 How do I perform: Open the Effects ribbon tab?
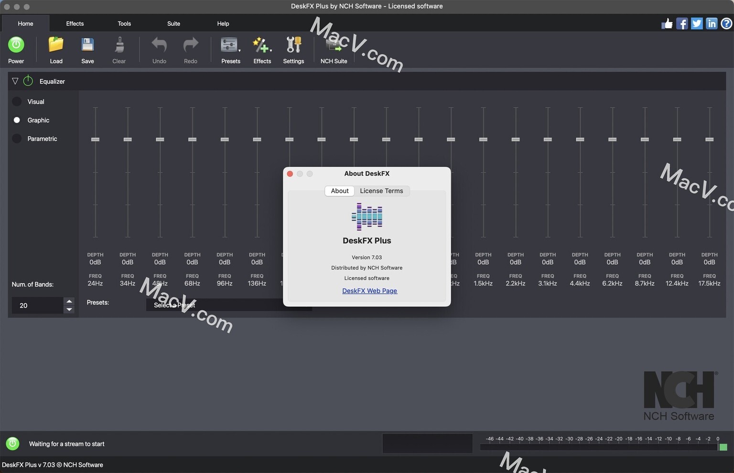pyautogui.click(x=75, y=23)
